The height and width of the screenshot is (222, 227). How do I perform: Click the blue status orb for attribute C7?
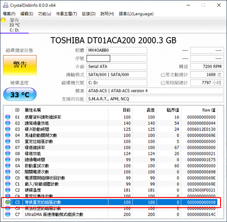(x=7, y=214)
